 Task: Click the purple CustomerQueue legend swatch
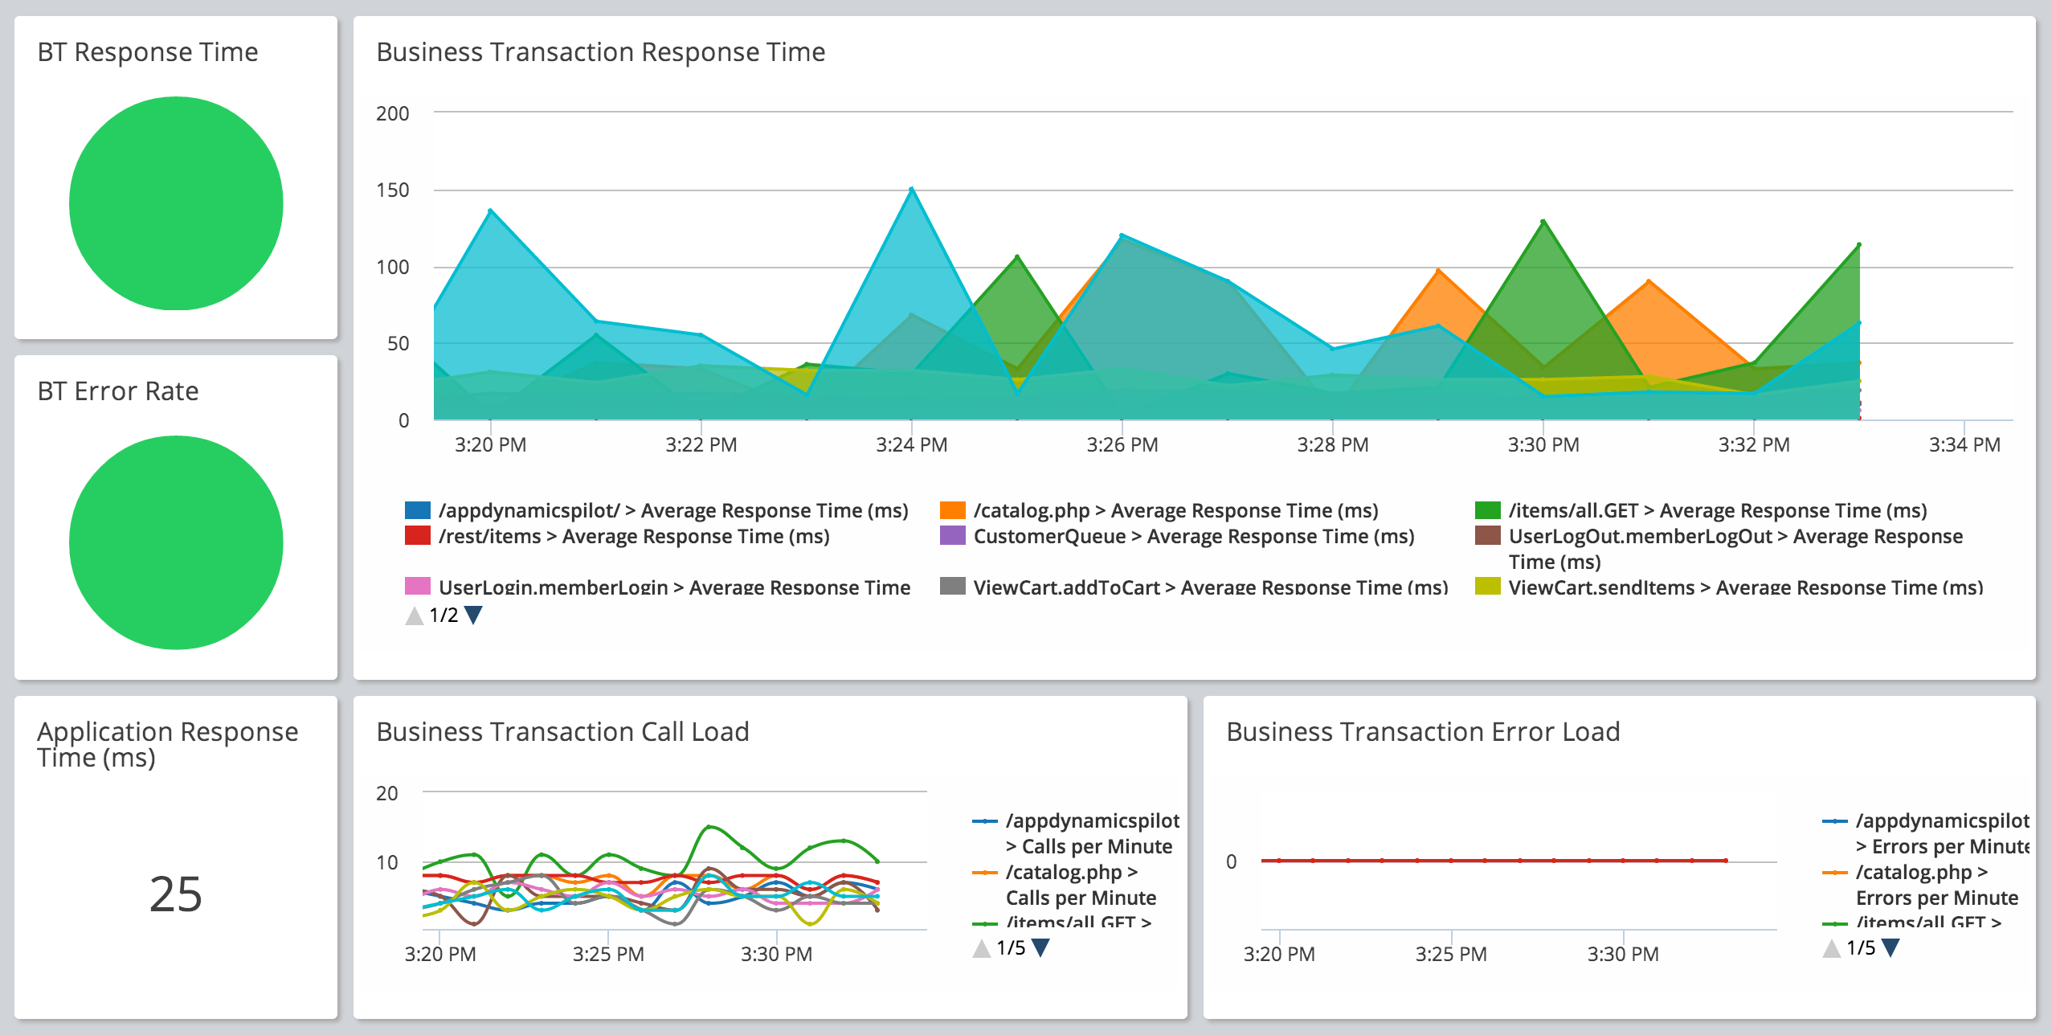953,535
